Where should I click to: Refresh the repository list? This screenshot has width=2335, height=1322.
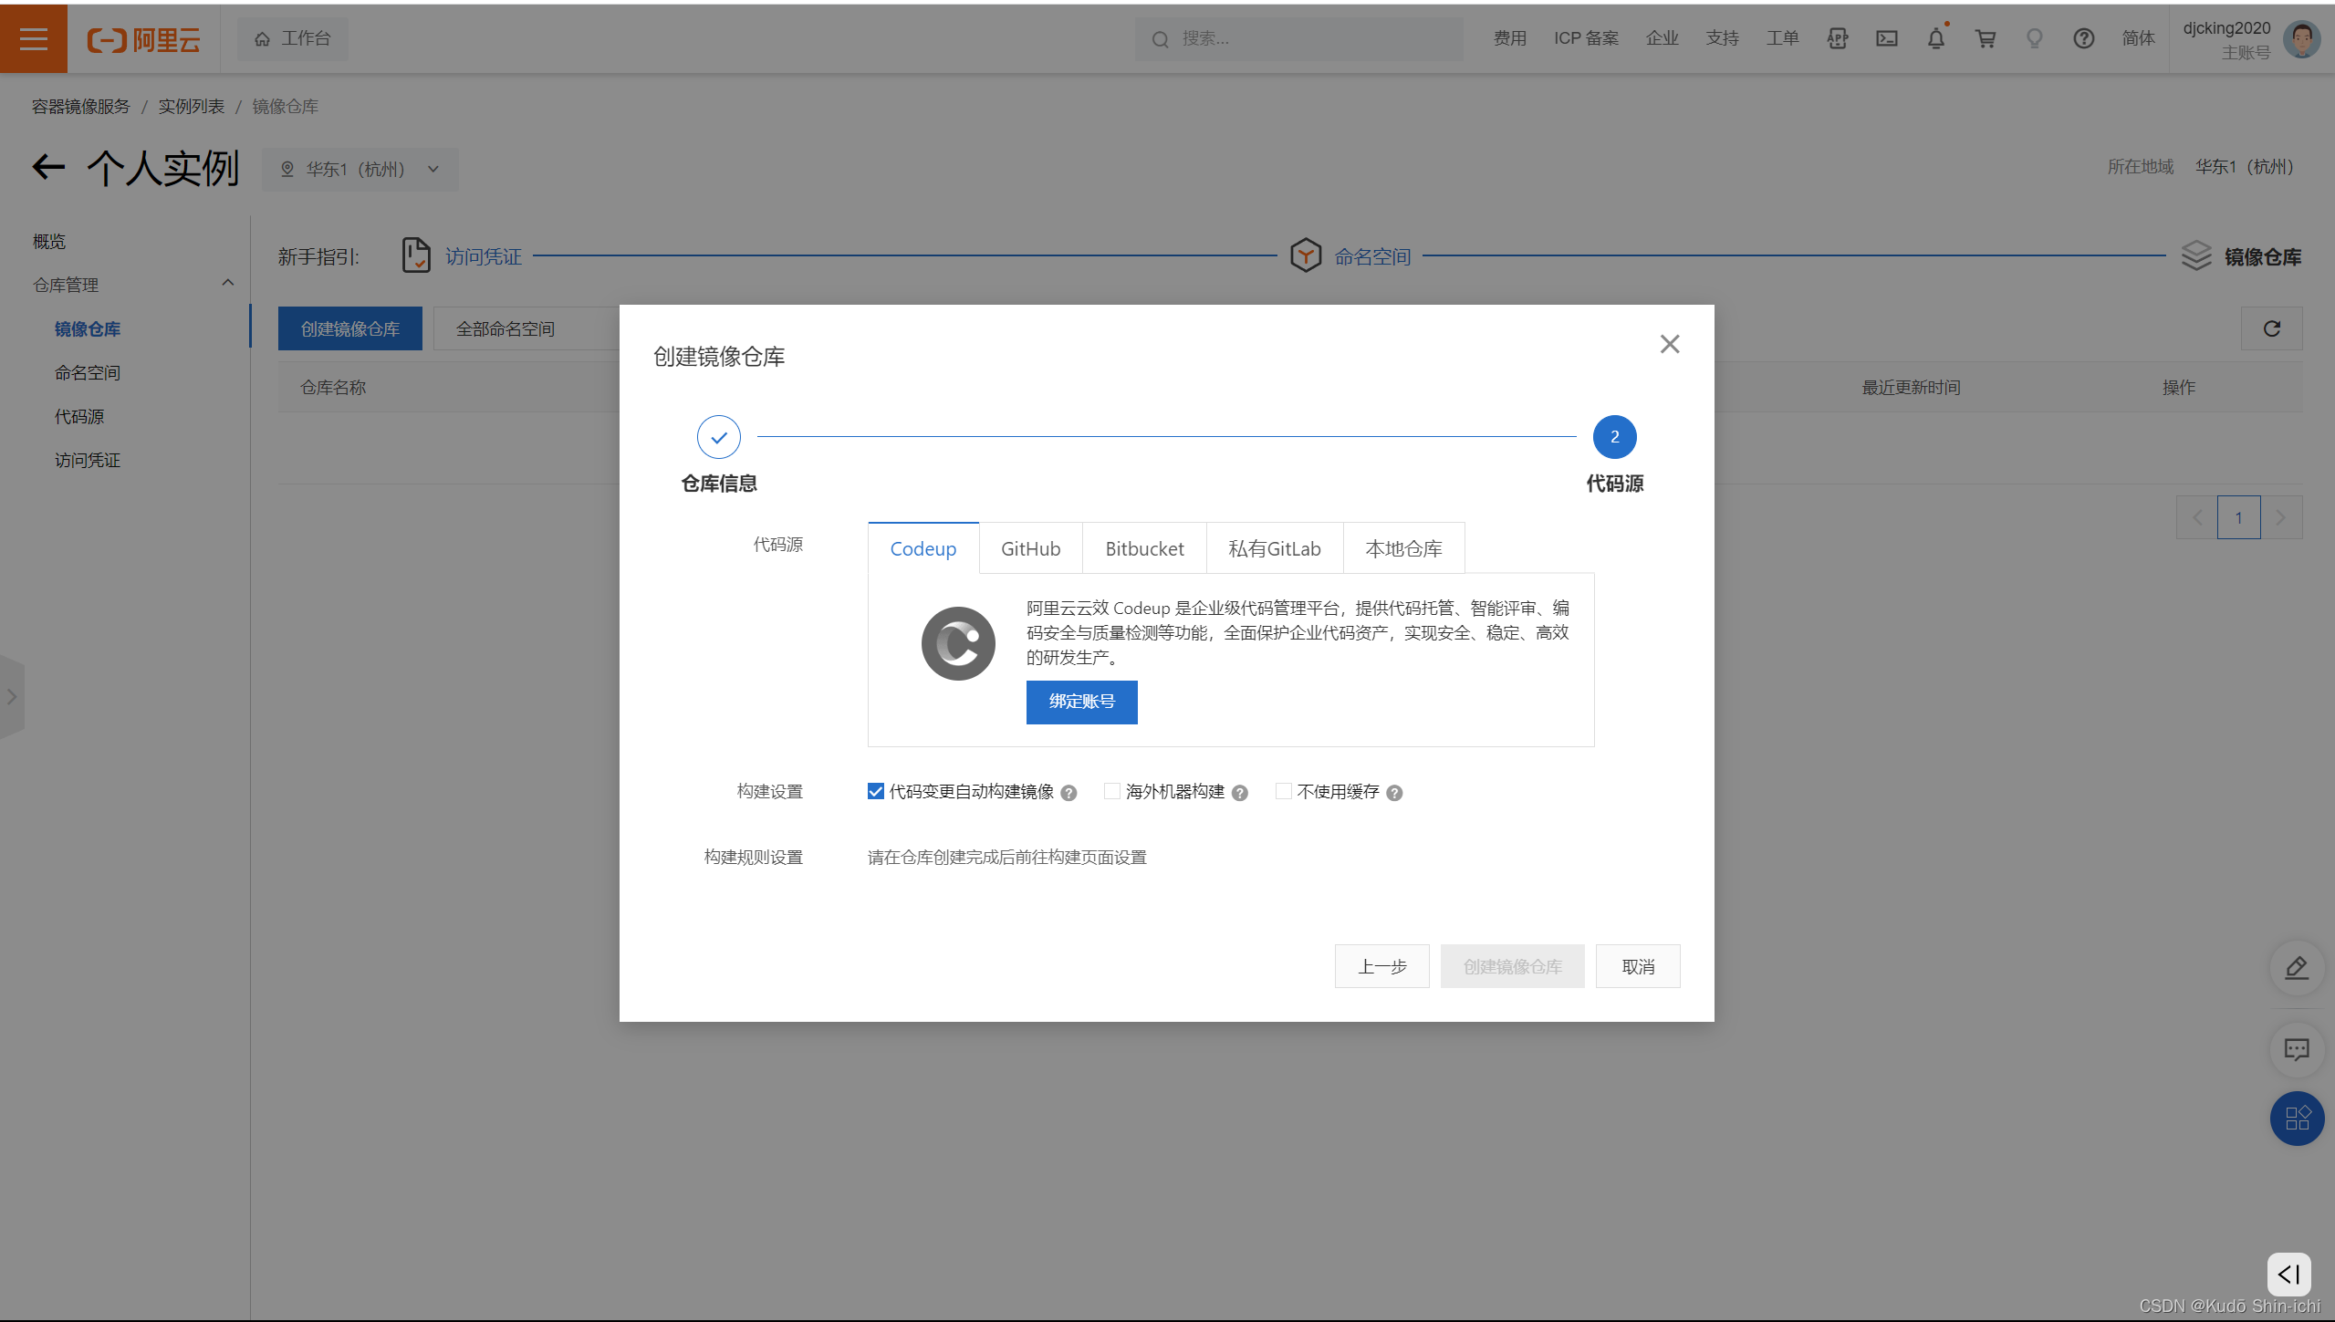[x=2272, y=328]
